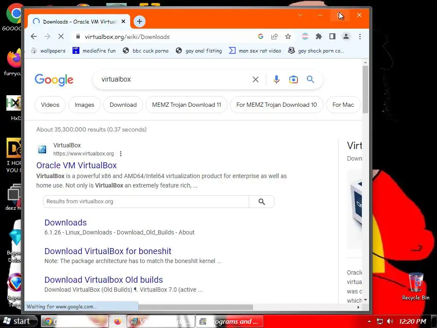
Task: Open the mediafire fun bookmark
Action: pos(94,51)
